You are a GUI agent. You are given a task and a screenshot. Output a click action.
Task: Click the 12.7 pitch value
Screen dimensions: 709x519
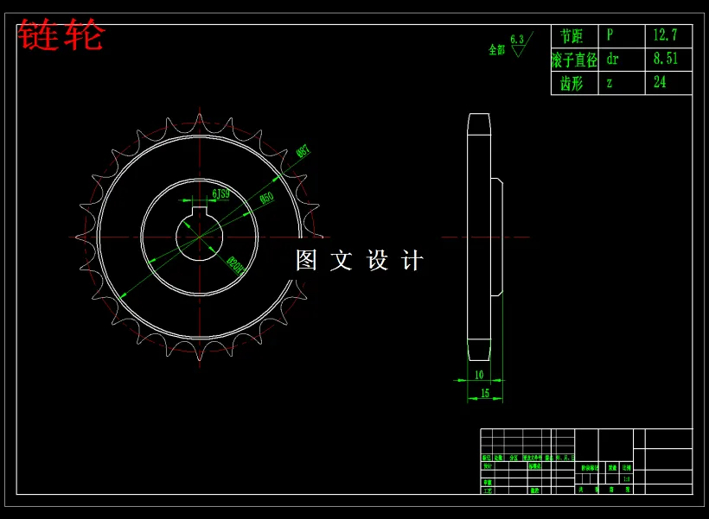pyautogui.click(x=665, y=35)
